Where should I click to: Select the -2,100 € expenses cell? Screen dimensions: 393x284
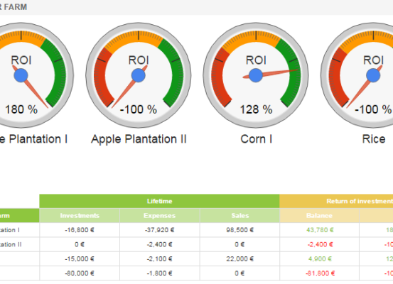(160, 258)
